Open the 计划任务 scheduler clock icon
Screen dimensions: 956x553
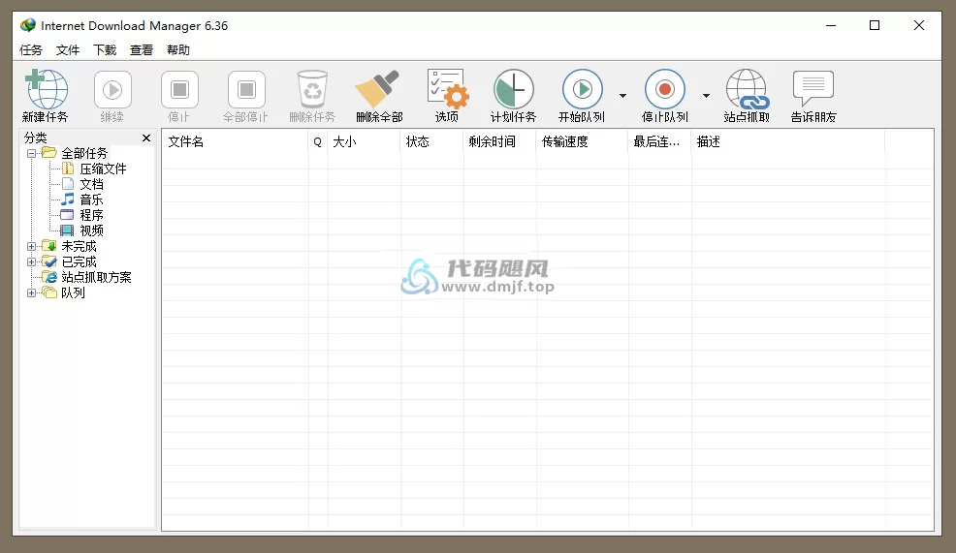click(x=513, y=89)
